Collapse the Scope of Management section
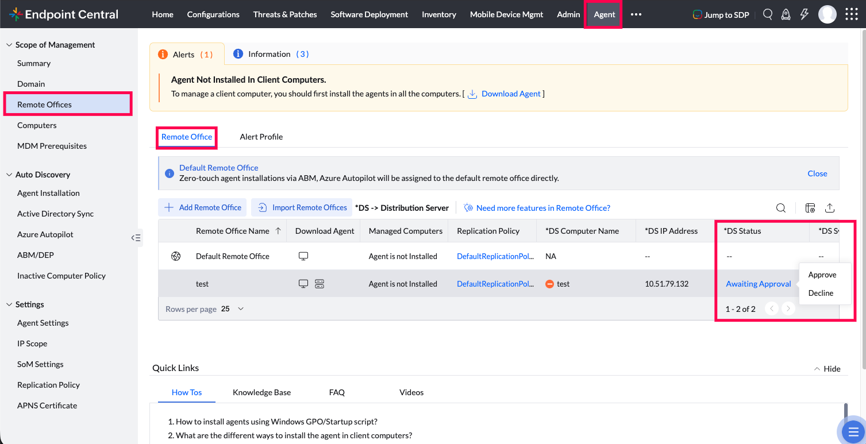Screen dimensions: 866x444 point(9,45)
